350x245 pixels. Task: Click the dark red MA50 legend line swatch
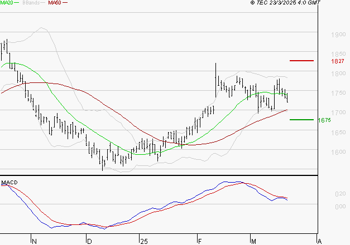pos(65,3)
